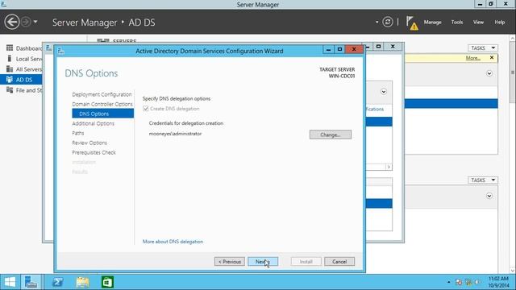The height and width of the screenshot is (290, 516).
Task: Open the Windows Start button
Action: [10, 282]
